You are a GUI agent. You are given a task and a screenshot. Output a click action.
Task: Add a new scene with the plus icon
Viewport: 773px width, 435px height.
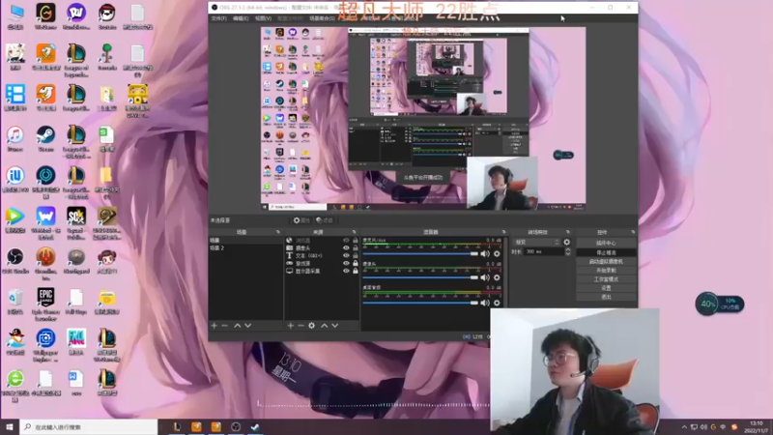[214, 326]
